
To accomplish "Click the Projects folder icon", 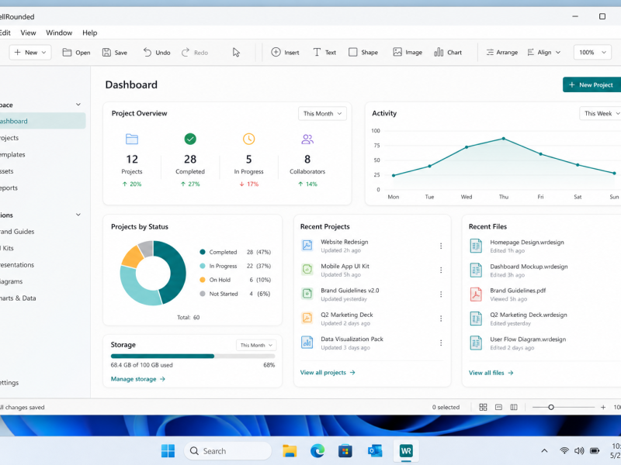I will click(132, 139).
